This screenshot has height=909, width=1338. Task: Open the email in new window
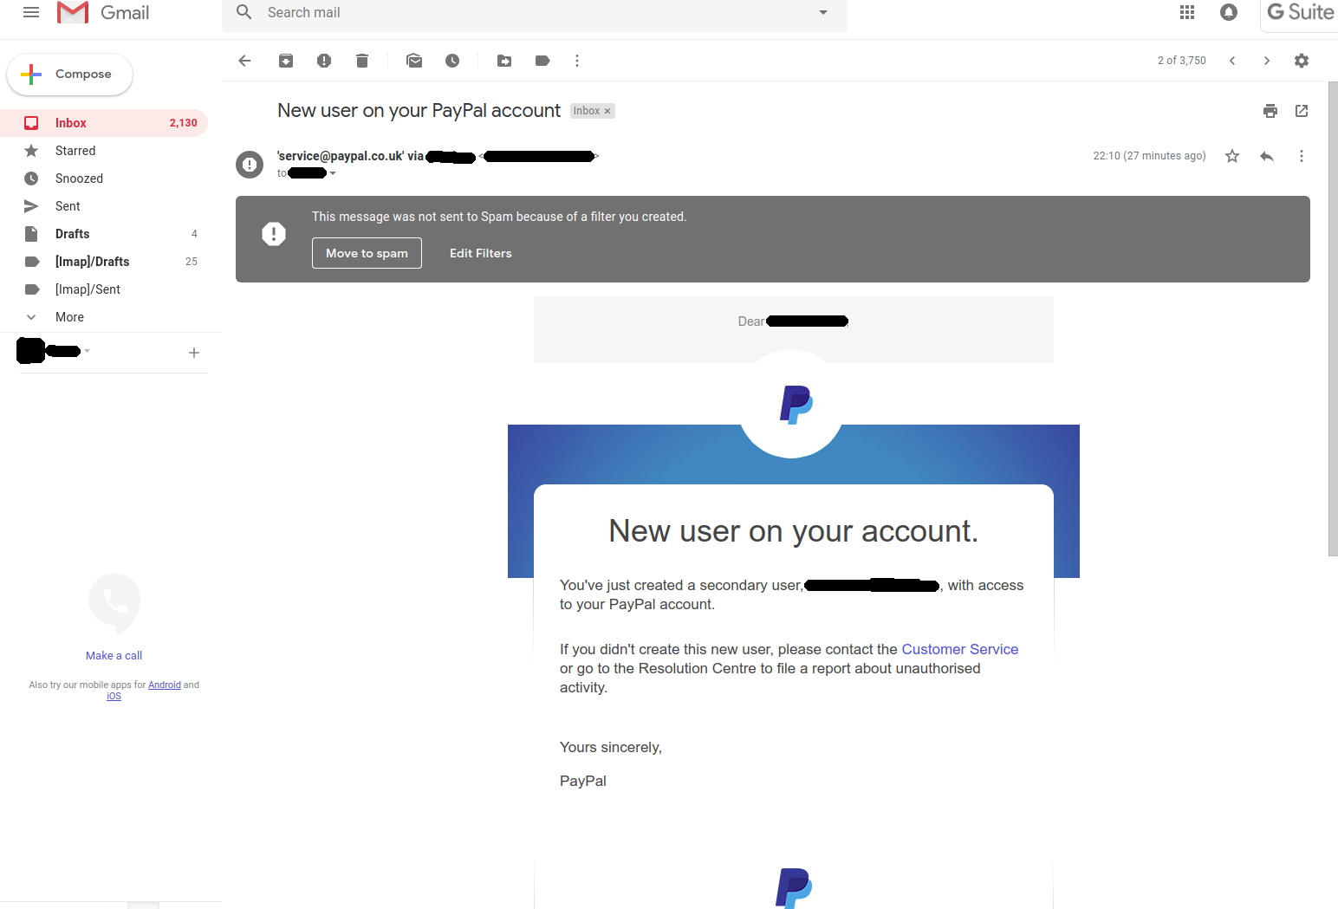[1302, 111]
